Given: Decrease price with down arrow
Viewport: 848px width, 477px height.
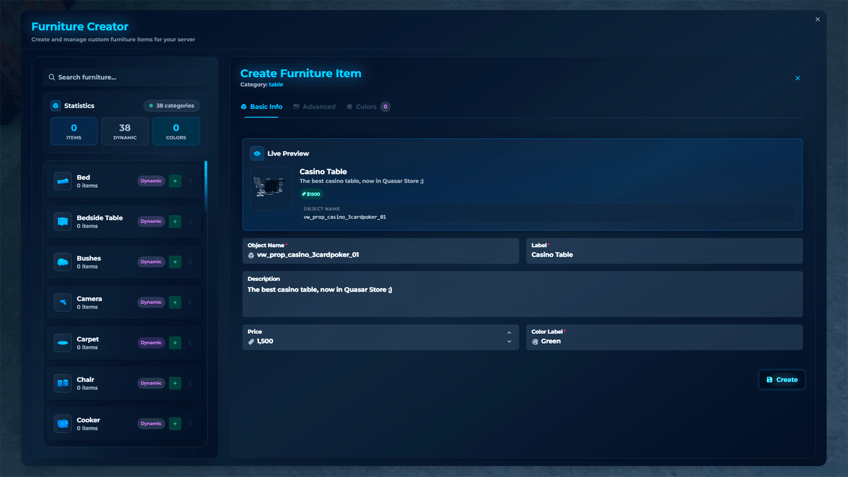Looking at the screenshot, I should point(509,342).
